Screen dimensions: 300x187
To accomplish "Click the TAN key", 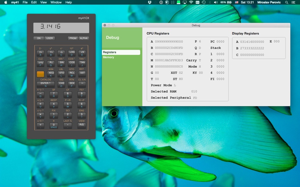I will point(82,64).
